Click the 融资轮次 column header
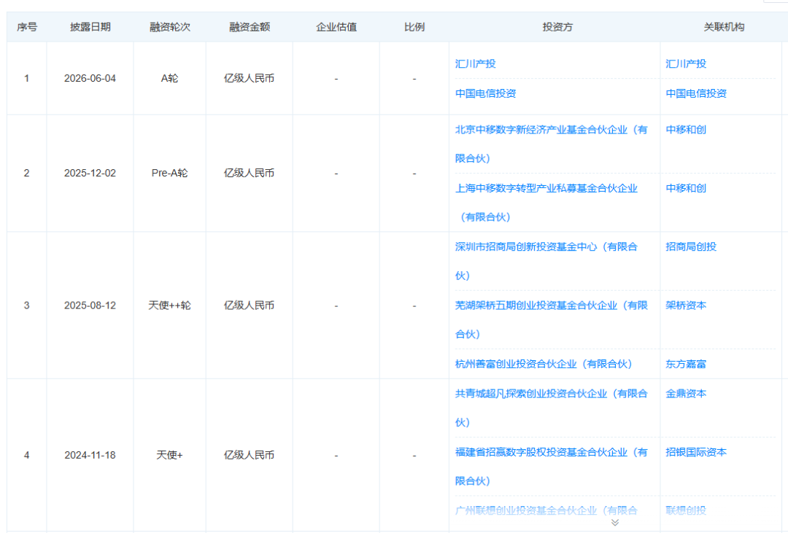The image size is (788, 533). point(170,27)
